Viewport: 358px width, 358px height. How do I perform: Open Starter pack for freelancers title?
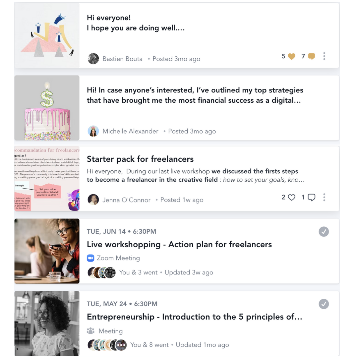pos(140,159)
